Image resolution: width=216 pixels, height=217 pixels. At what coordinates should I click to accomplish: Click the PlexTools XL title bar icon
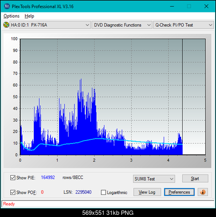(x=6, y=6)
